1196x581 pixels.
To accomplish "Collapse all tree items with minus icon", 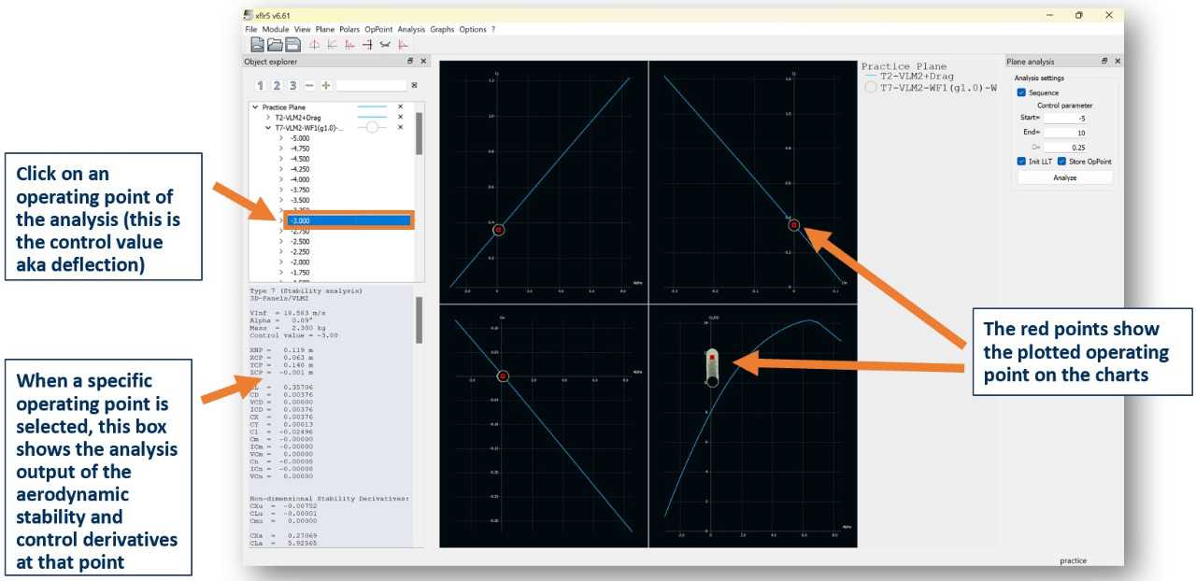I will pos(309,86).
